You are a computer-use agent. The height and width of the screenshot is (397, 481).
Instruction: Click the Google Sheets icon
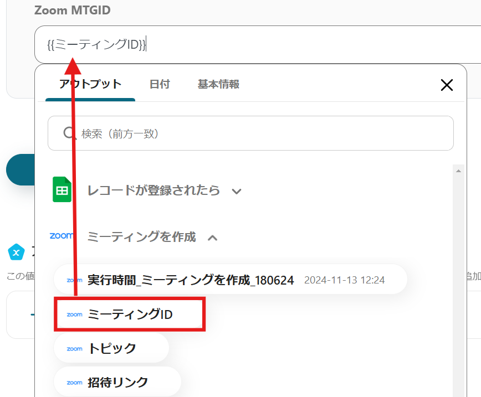pos(62,189)
